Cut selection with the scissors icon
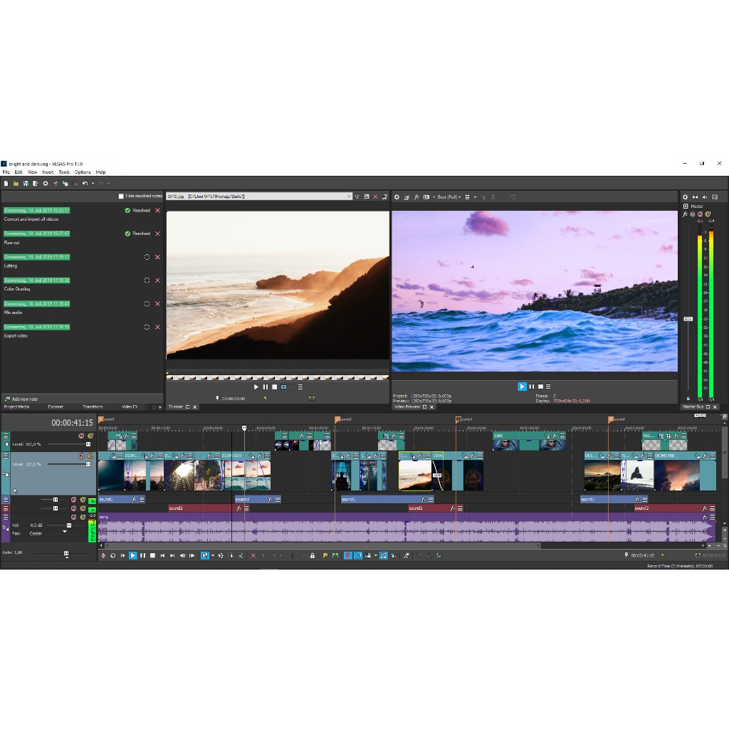This screenshot has height=729, width=729. coord(56,184)
